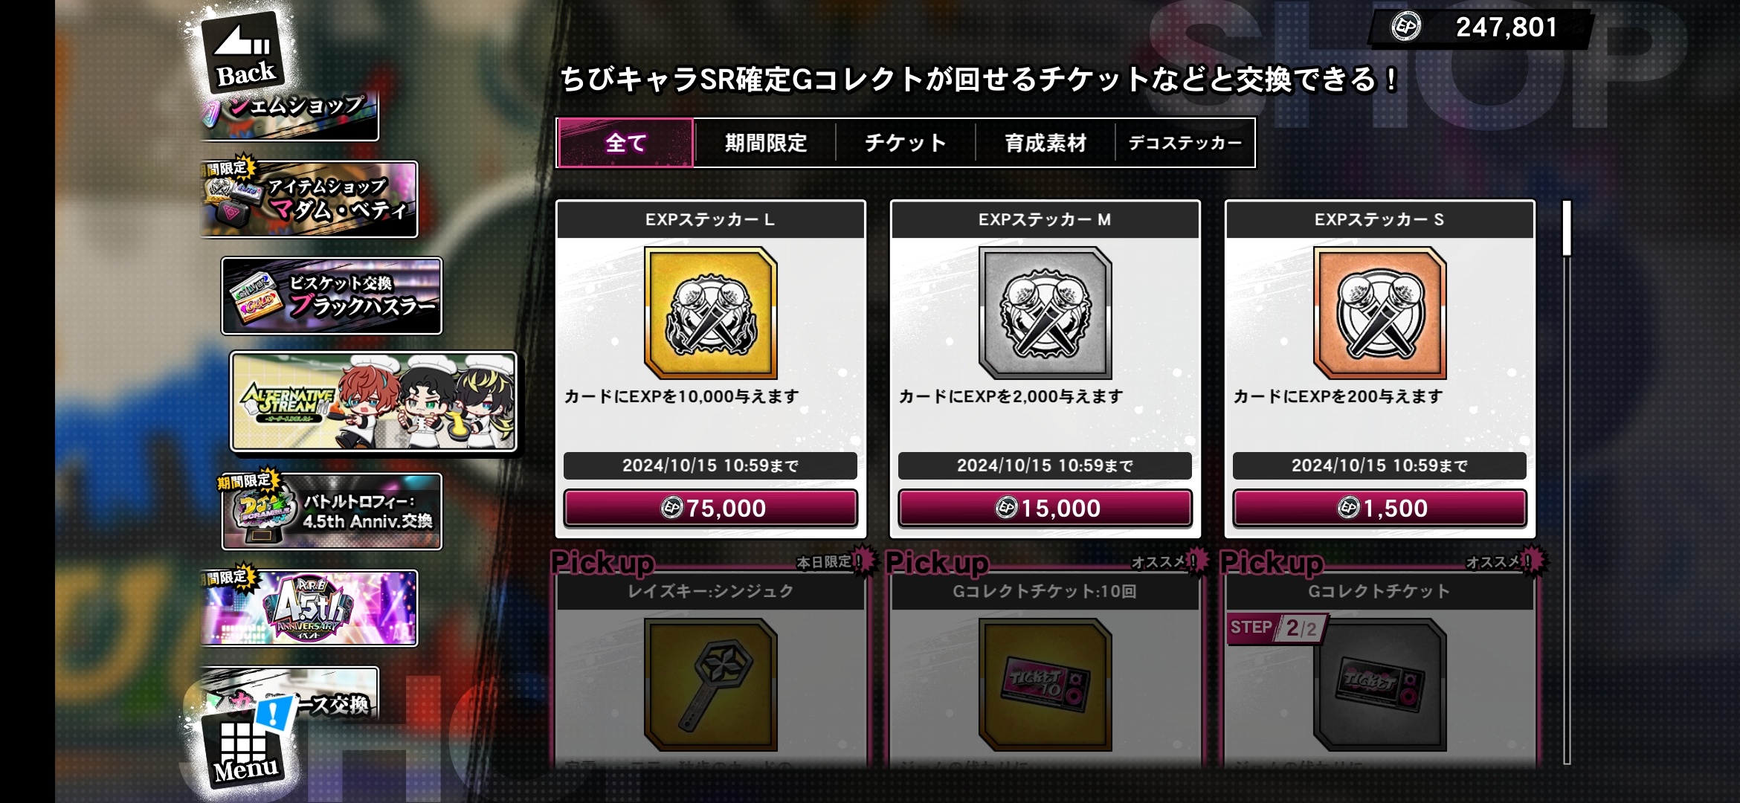Click the shop list vertical scrollbar
Screen dimensions: 1740x803
pos(1567,482)
